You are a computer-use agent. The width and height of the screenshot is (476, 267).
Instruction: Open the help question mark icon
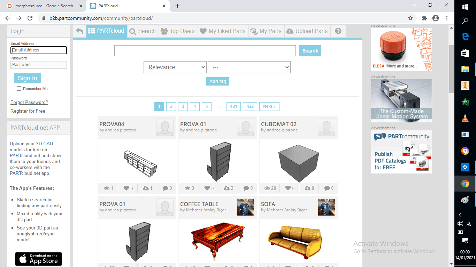[x=338, y=31]
